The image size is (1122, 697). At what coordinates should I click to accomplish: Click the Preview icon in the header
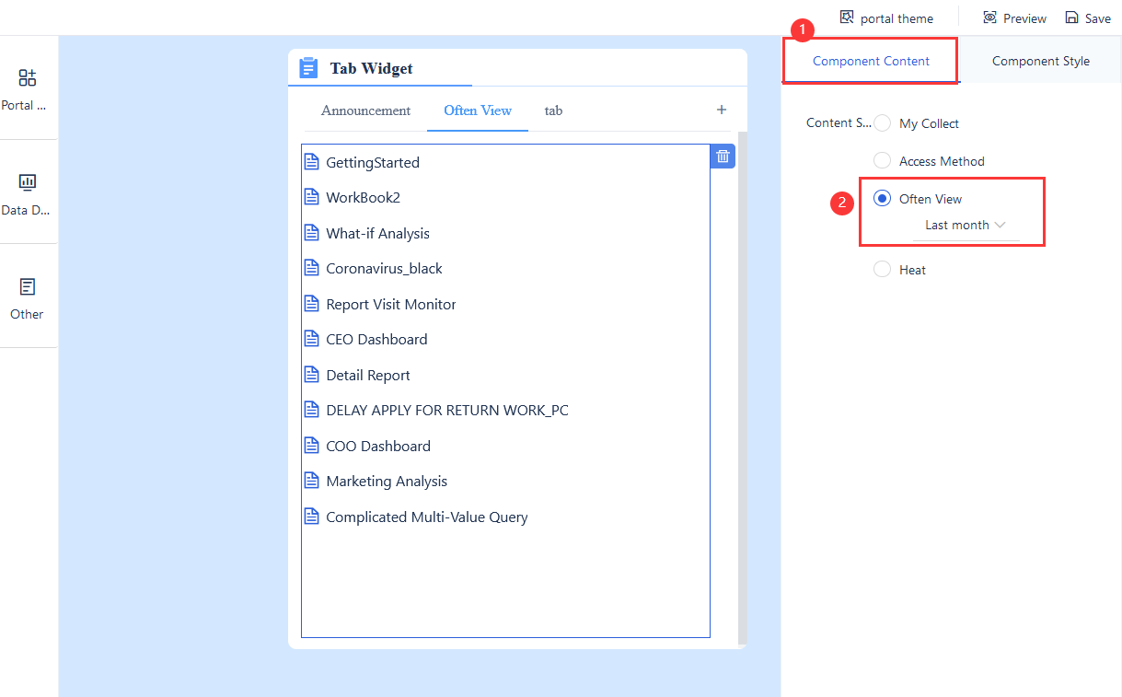[989, 17]
